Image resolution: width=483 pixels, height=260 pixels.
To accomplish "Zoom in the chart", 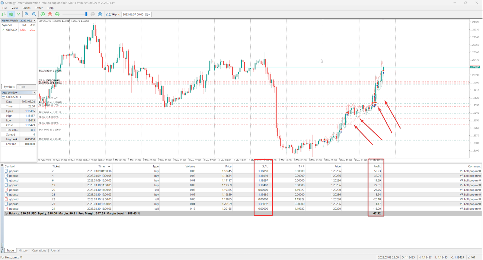I will (27, 14).
